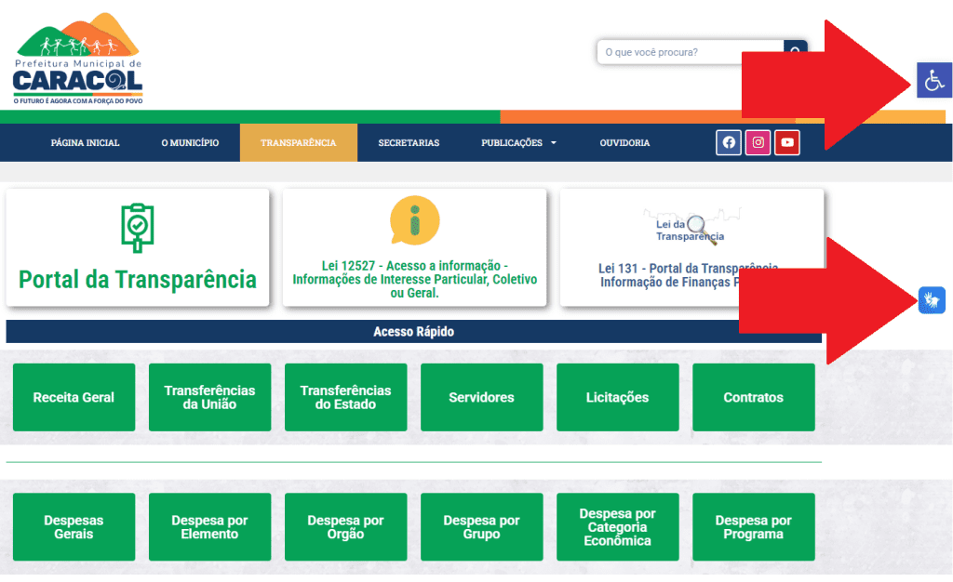Open the Instagram social icon
Image resolution: width=953 pixels, height=582 pixels.
click(x=758, y=142)
